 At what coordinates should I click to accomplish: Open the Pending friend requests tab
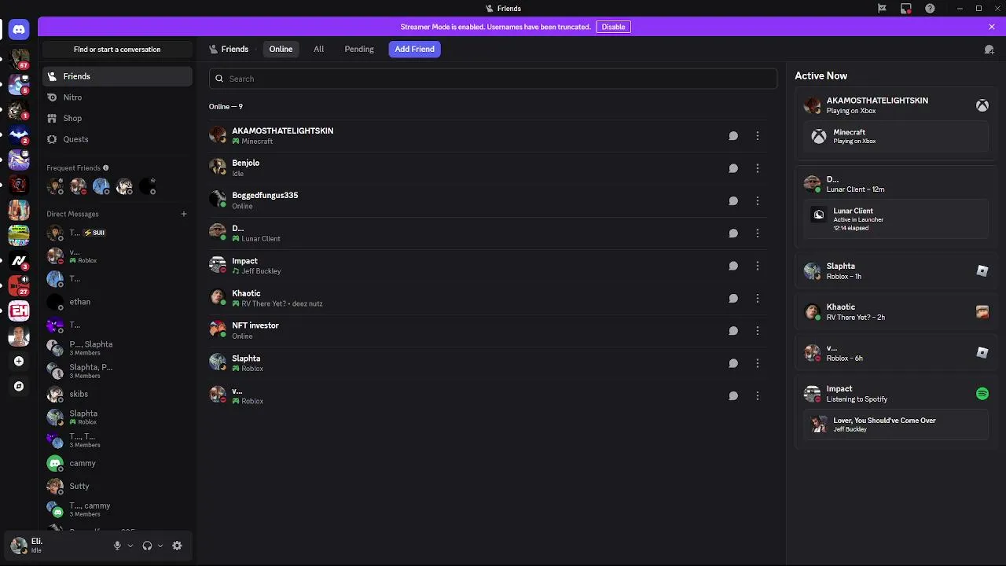[359, 49]
